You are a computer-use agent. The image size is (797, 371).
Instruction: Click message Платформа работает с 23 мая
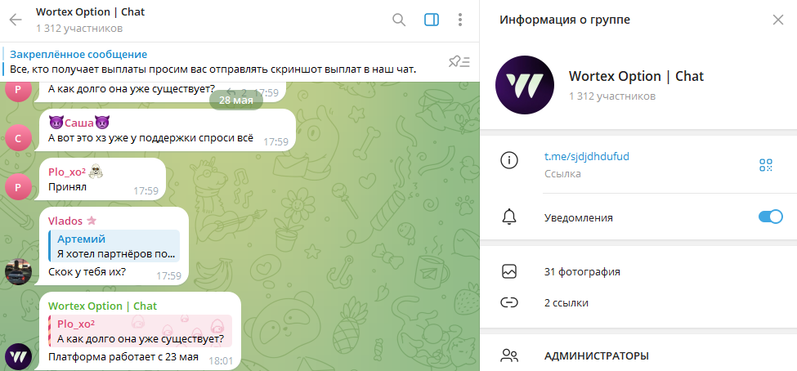[x=123, y=356]
